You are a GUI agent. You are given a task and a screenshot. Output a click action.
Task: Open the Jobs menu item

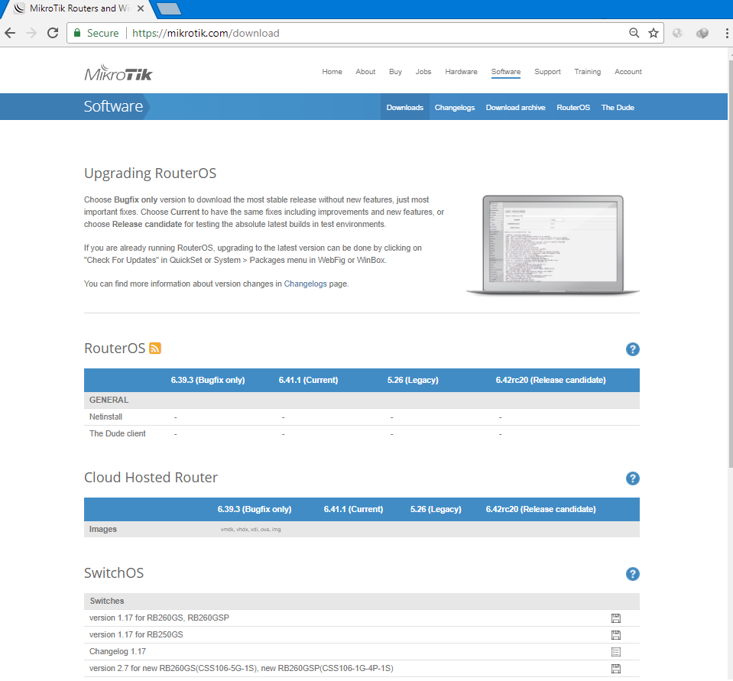[423, 72]
